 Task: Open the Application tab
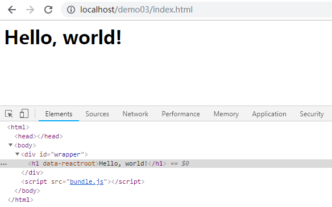269,114
